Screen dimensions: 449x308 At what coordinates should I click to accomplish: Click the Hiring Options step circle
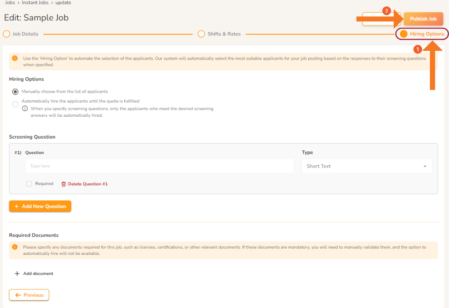click(404, 34)
